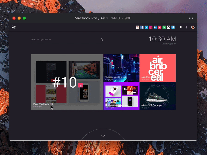207x155 pixels.
Task: Open the Dribbble shortcut icon
Action: 151,27
